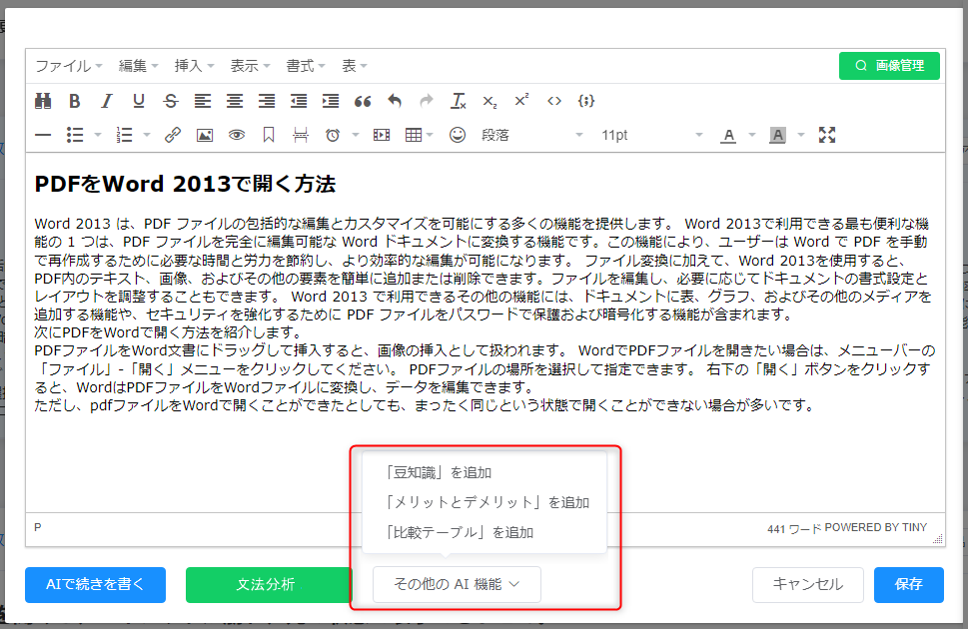Decrease indent of paragraph
Viewport: 968px width, 629px height.
point(299,101)
